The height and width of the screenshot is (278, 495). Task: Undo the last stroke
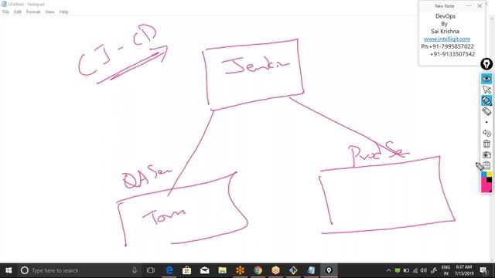tap(486, 133)
